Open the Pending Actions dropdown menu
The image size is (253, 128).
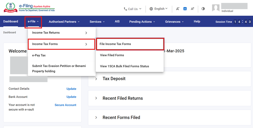tap(142, 22)
